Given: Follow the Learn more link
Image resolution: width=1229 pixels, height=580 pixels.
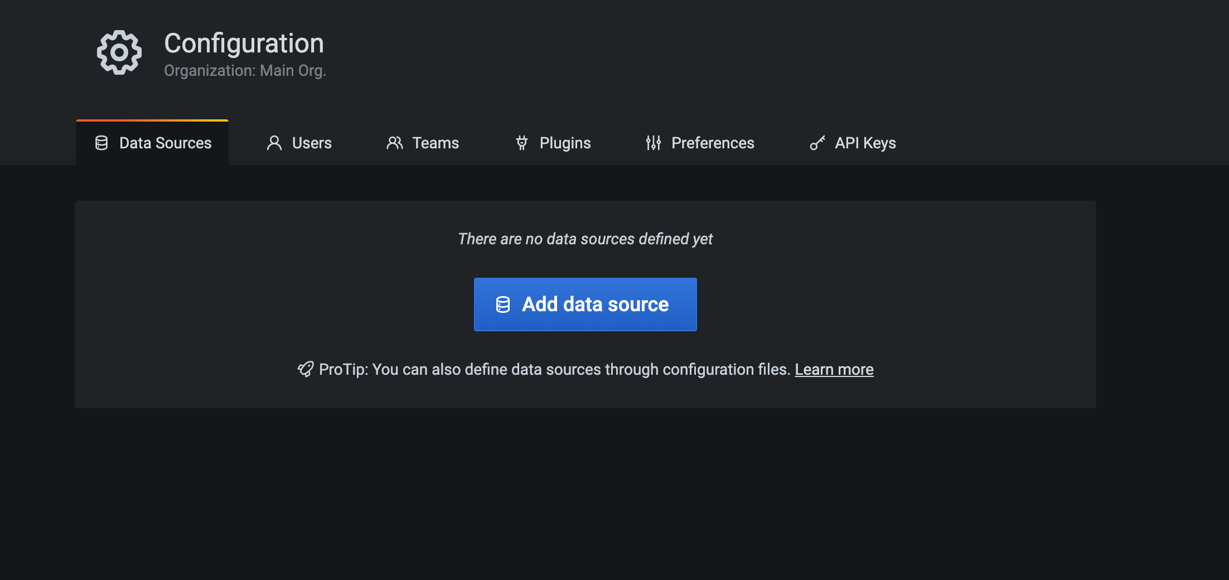Looking at the screenshot, I should 834,369.
